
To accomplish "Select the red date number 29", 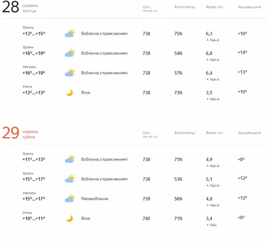I will (11, 133).
